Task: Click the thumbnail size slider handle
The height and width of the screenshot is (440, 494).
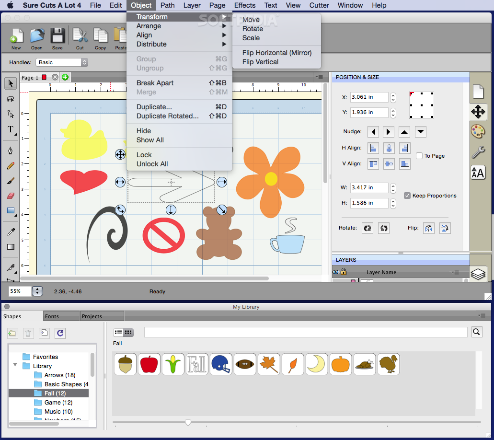Action: 188,422
